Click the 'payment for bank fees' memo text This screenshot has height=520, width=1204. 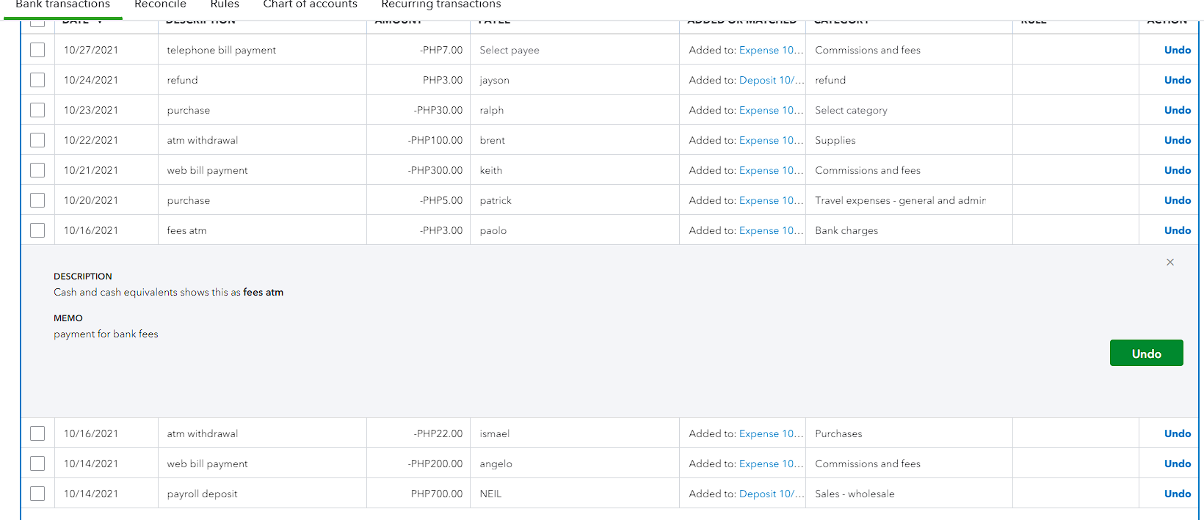(x=106, y=334)
